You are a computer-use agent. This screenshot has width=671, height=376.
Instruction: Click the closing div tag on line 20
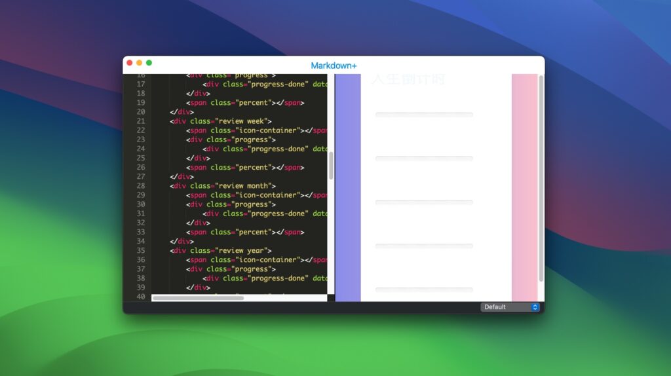pyautogui.click(x=182, y=112)
